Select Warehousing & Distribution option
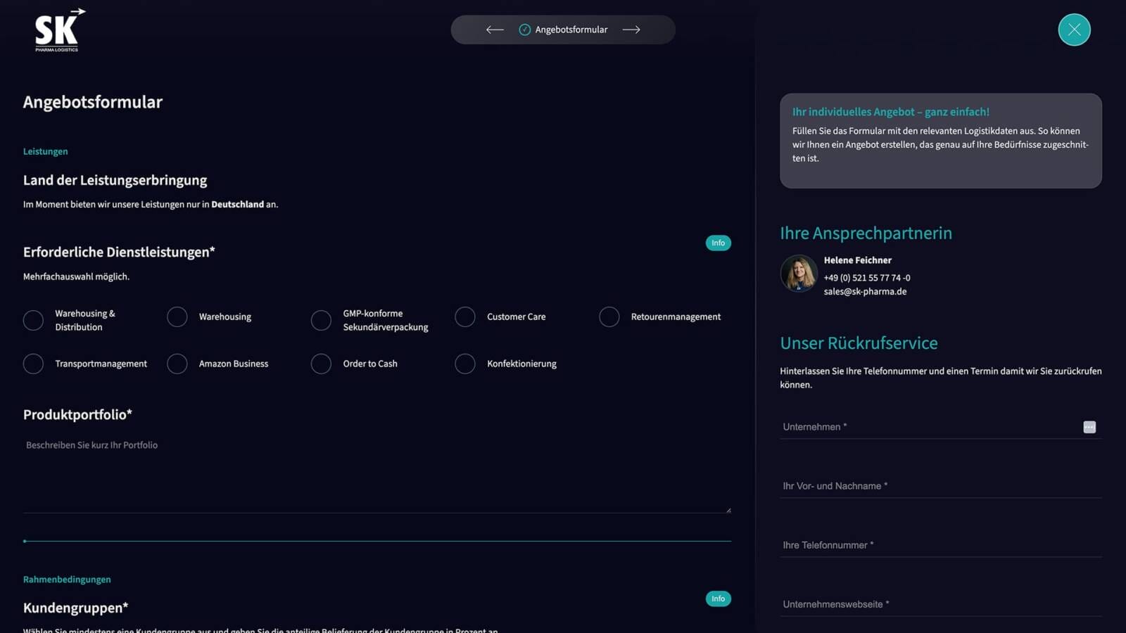 (33, 320)
